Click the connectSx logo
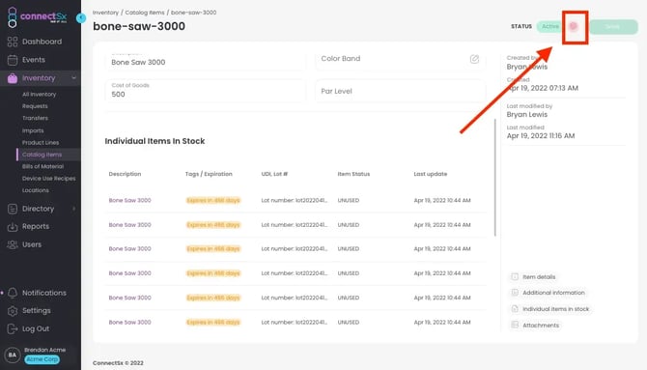 pos(37,17)
